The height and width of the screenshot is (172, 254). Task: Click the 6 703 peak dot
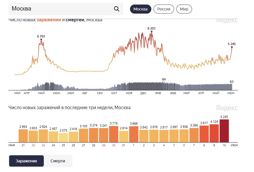coord(41,39)
